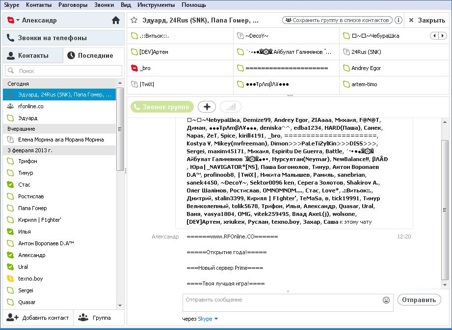Screen dimensions: 452x330
Task: Open the Skype menu
Action: 11,5
